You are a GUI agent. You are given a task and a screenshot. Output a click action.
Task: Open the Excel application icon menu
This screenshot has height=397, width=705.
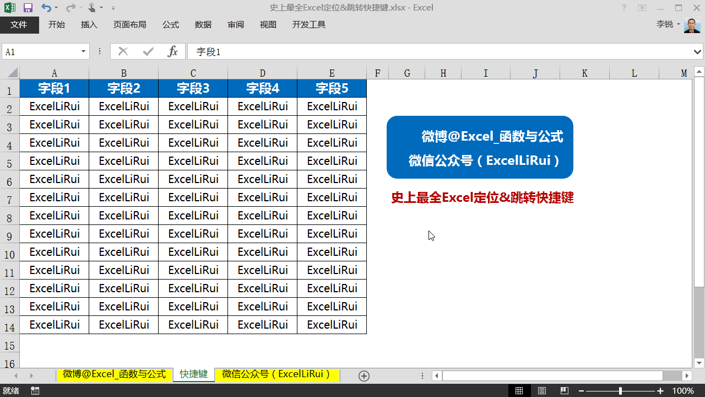[x=10, y=8]
